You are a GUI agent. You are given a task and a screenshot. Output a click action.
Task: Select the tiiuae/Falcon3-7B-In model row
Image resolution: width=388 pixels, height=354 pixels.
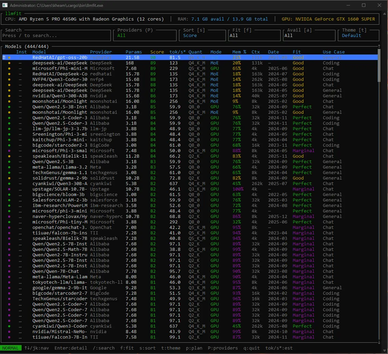pyautogui.click(x=190, y=337)
